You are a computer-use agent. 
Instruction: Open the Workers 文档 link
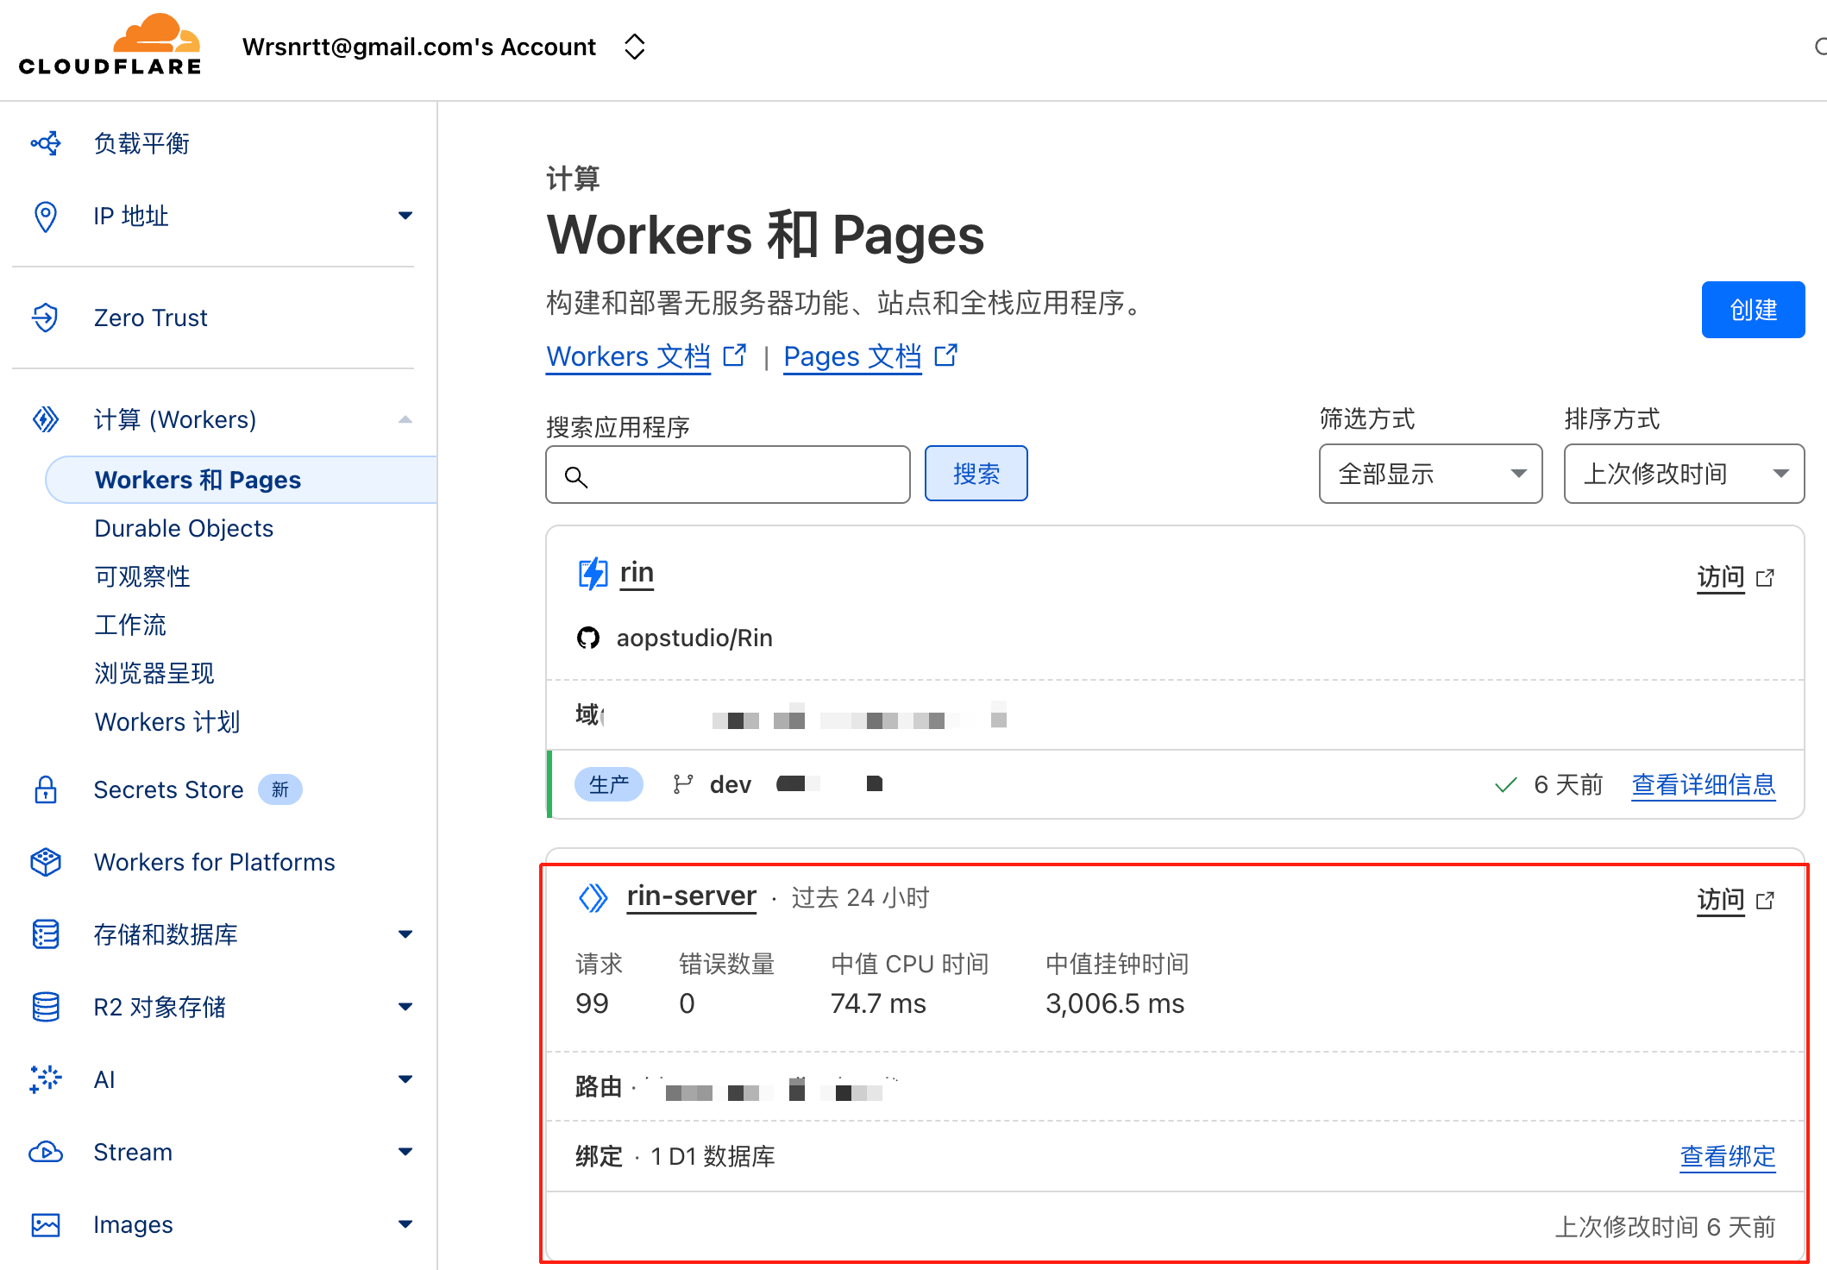tap(628, 356)
